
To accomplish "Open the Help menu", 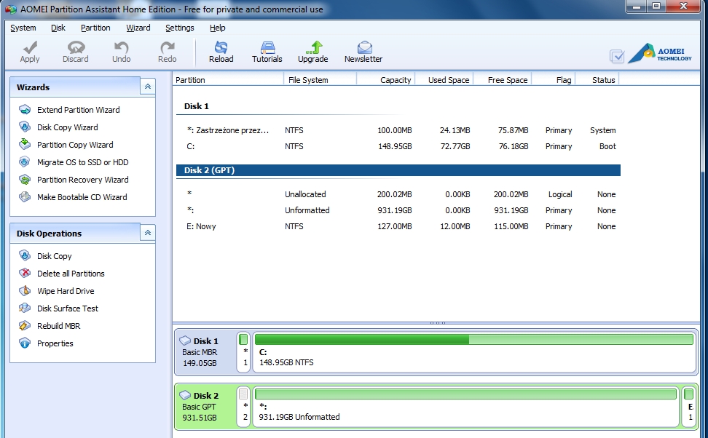I will 218,28.
